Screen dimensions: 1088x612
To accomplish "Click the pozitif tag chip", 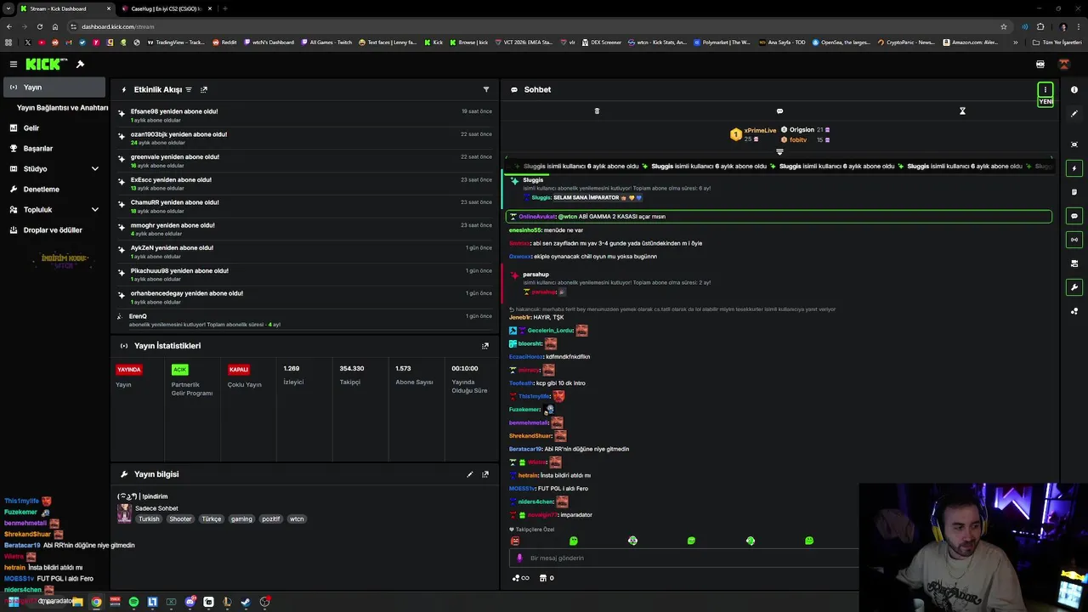I will coord(270,518).
